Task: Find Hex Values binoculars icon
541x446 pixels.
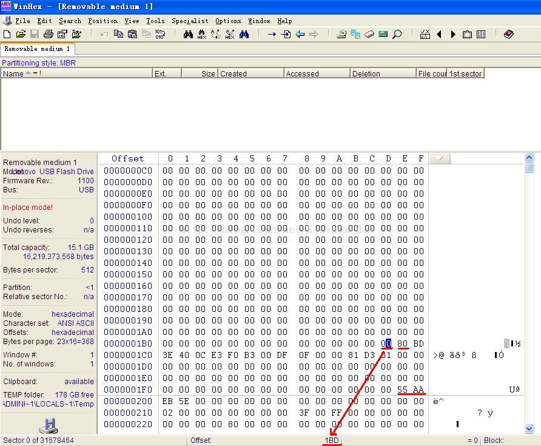Action: pos(202,34)
